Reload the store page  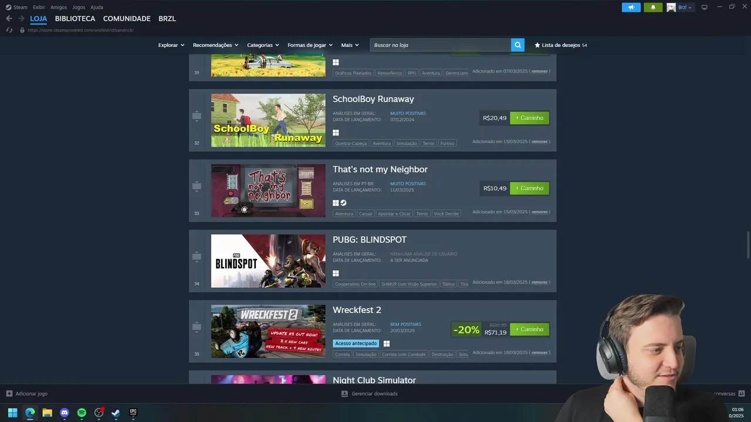tap(9, 30)
